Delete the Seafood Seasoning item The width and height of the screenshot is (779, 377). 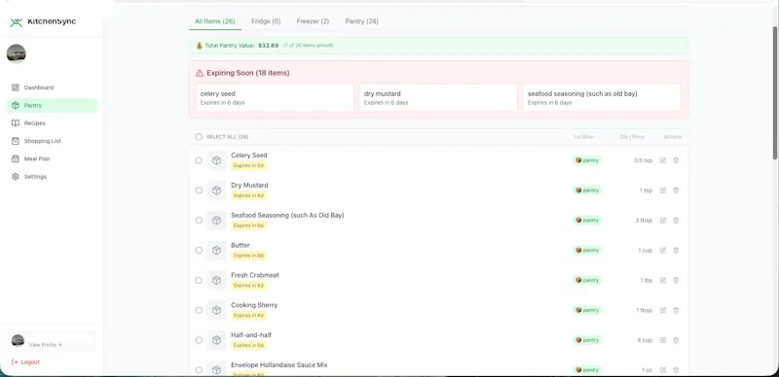pyautogui.click(x=676, y=221)
